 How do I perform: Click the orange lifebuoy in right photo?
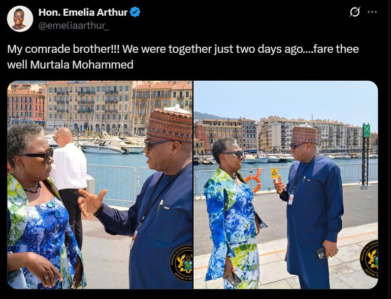[x=254, y=181]
